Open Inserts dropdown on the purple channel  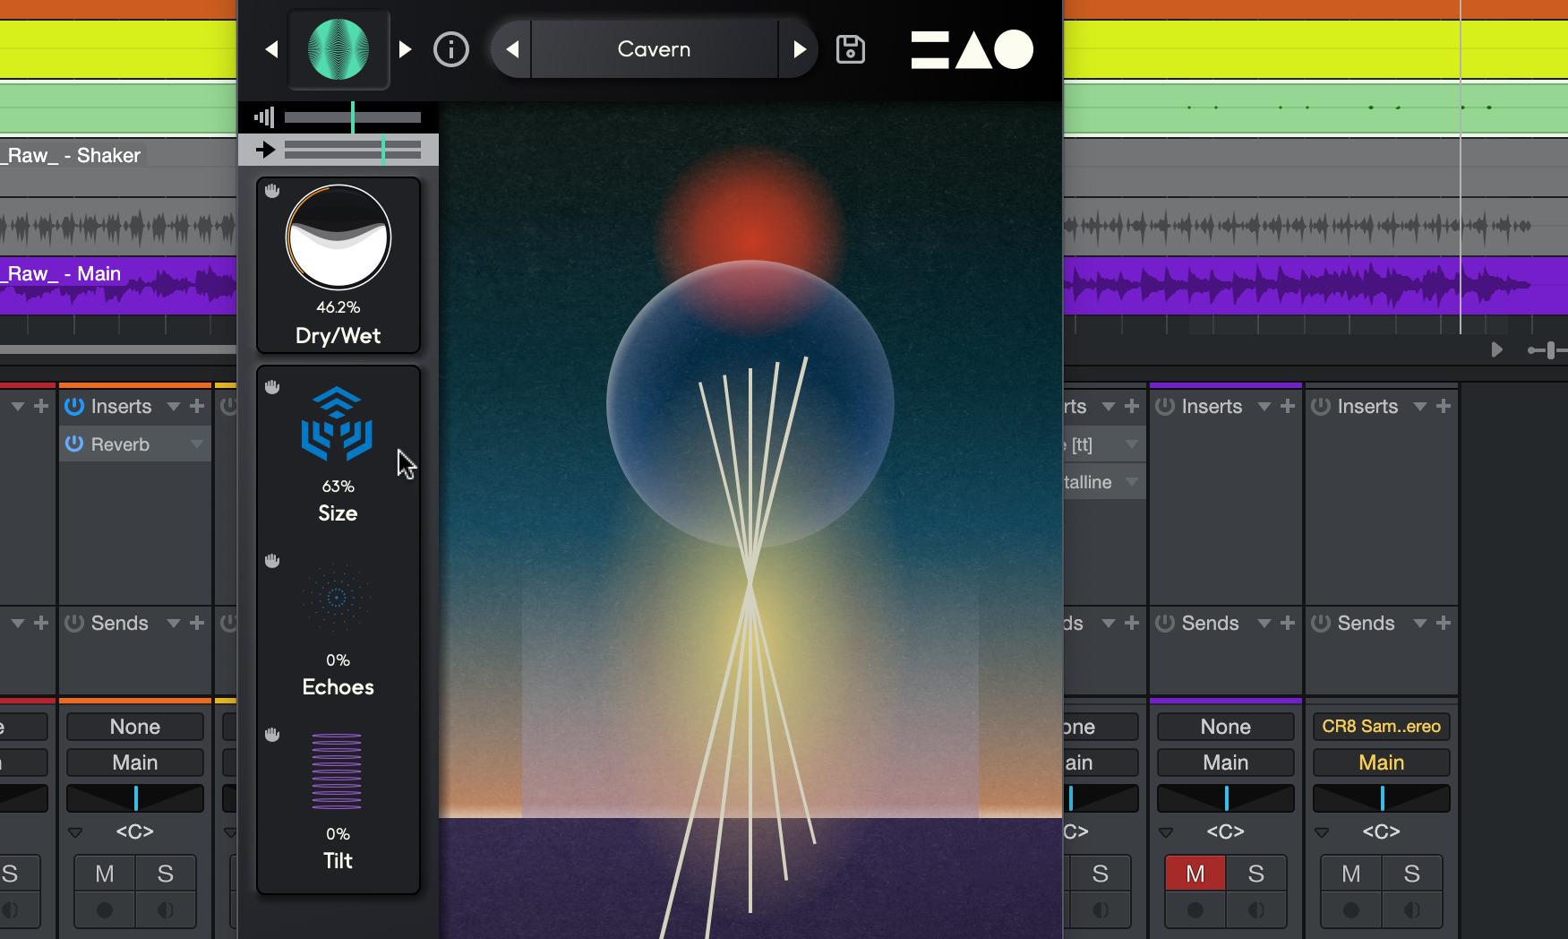click(x=1264, y=407)
